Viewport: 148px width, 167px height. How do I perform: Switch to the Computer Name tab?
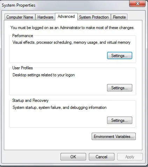coord(20,17)
